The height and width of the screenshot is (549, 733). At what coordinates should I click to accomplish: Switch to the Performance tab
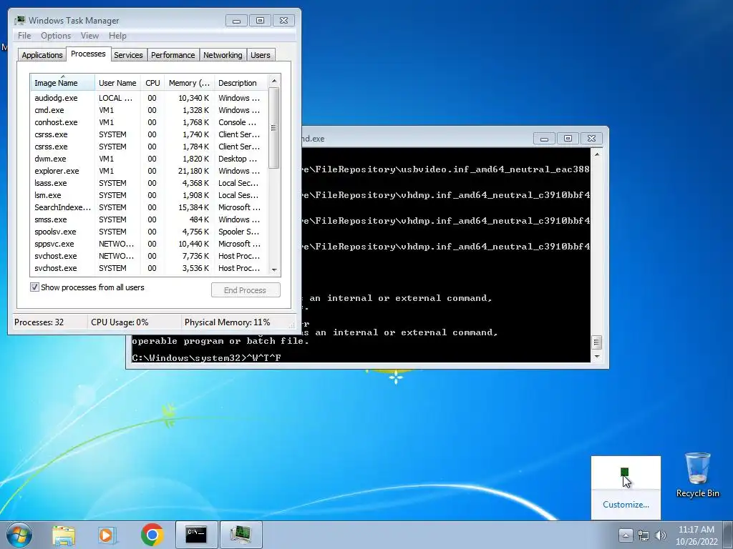click(x=173, y=55)
